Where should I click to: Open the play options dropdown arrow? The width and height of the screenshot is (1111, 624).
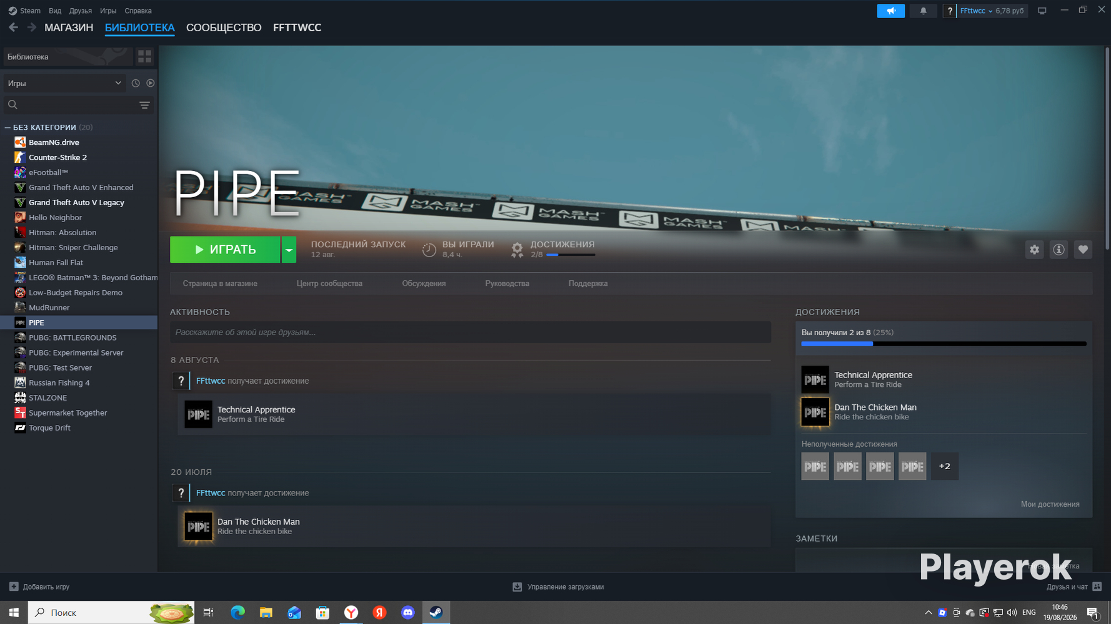pyautogui.click(x=289, y=250)
